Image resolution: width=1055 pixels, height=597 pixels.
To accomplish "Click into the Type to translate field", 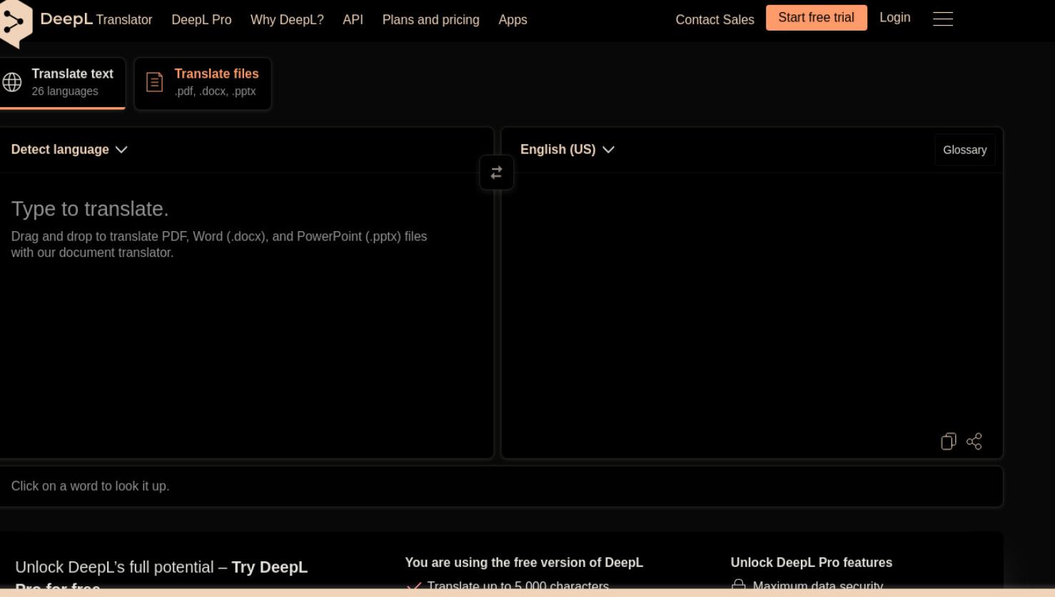I will click(246, 314).
